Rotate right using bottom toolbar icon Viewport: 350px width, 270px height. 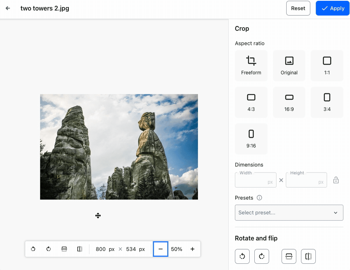click(49, 249)
